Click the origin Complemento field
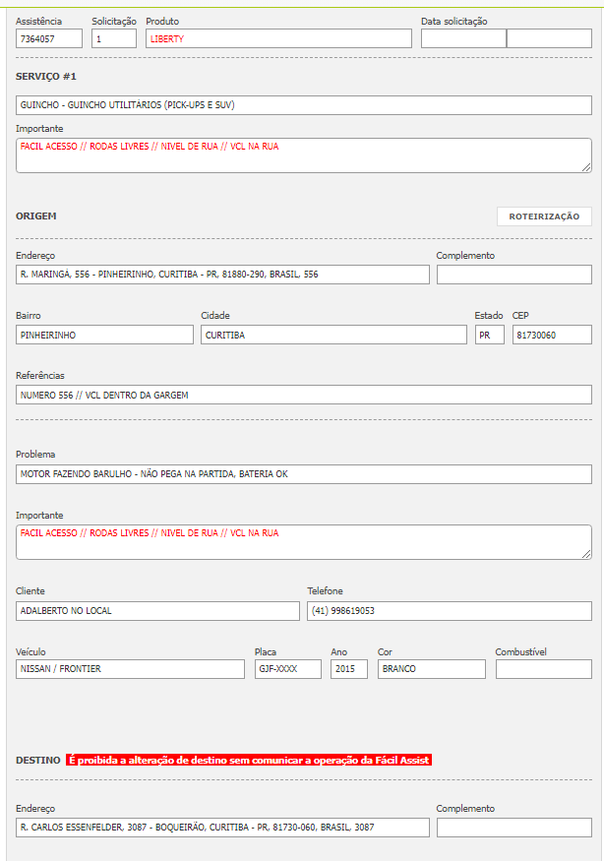This screenshot has height=861, width=604. click(513, 275)
